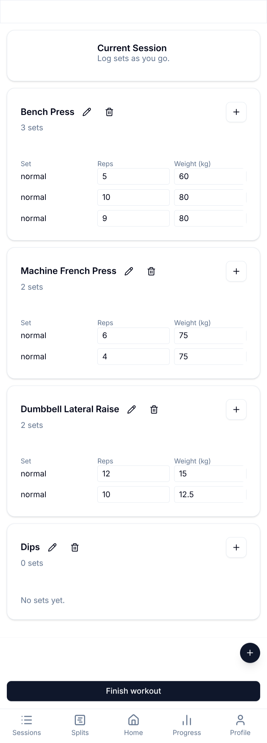Focus the 12.5 kg weight field
Viewport: 267px width, 743px height.
[x=209, y=494]
